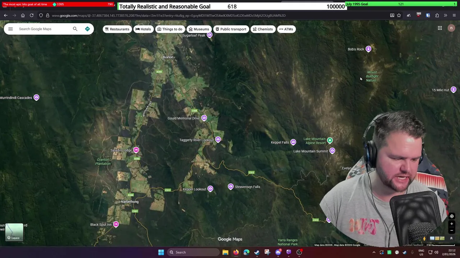Viewport: 460px width, 258px height.
Task: Open the Google account avatar
Action: pyautogui.click(x=451, y=28)
